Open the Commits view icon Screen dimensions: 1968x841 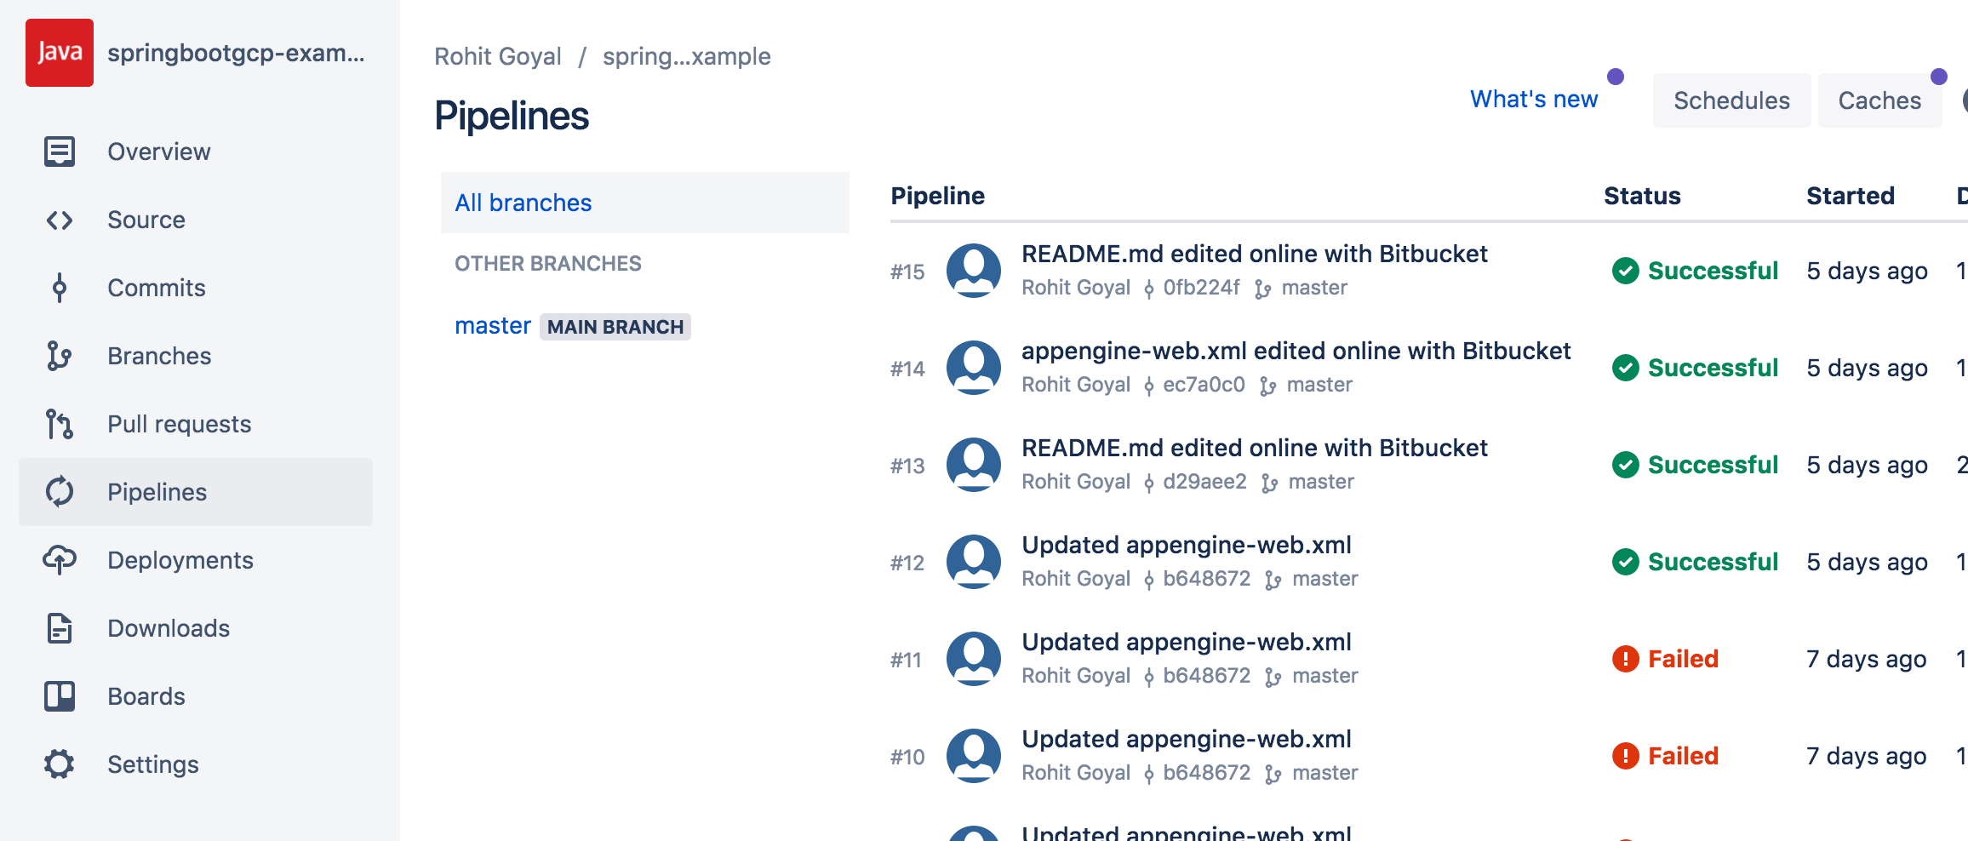pos(60,288)
